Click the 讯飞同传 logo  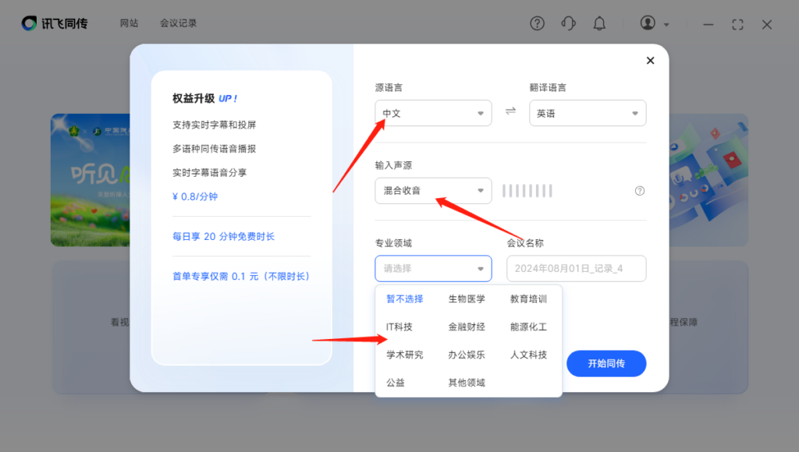tap(55, 23)
